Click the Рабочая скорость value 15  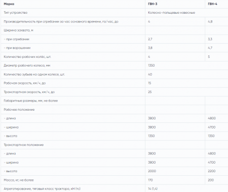[x=149, y=83]
